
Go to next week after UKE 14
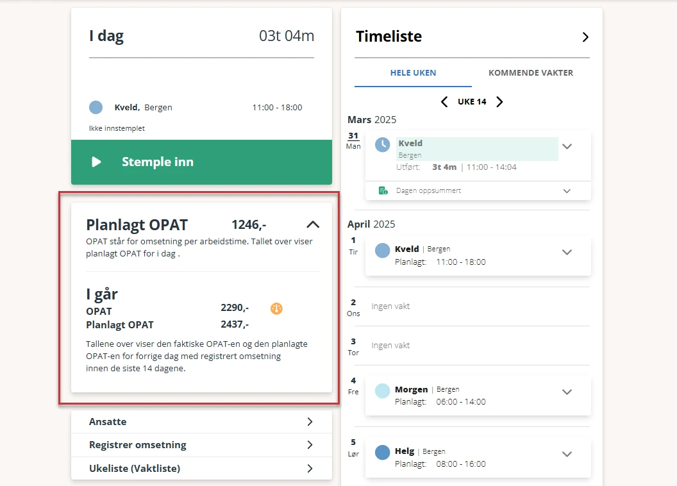(499, 102)
